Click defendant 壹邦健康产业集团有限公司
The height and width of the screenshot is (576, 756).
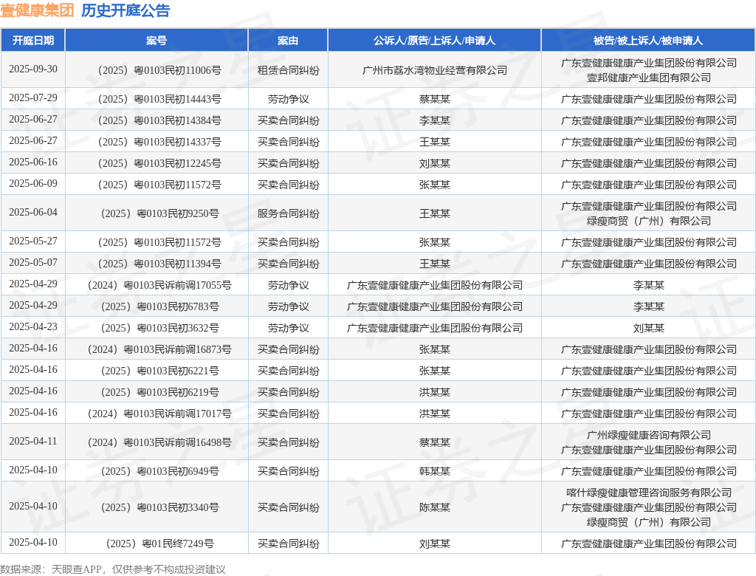pos(648,78)
